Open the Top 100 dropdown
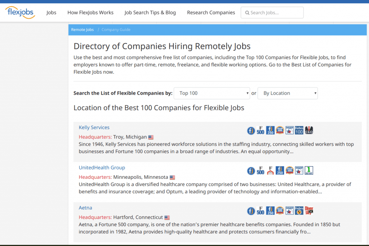 [212, 93]
